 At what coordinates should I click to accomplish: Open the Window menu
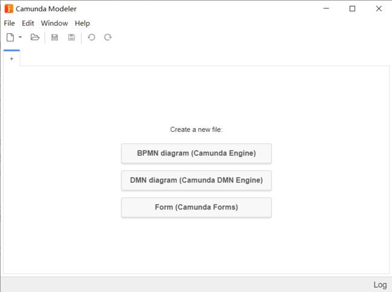(x=54, y=23)
